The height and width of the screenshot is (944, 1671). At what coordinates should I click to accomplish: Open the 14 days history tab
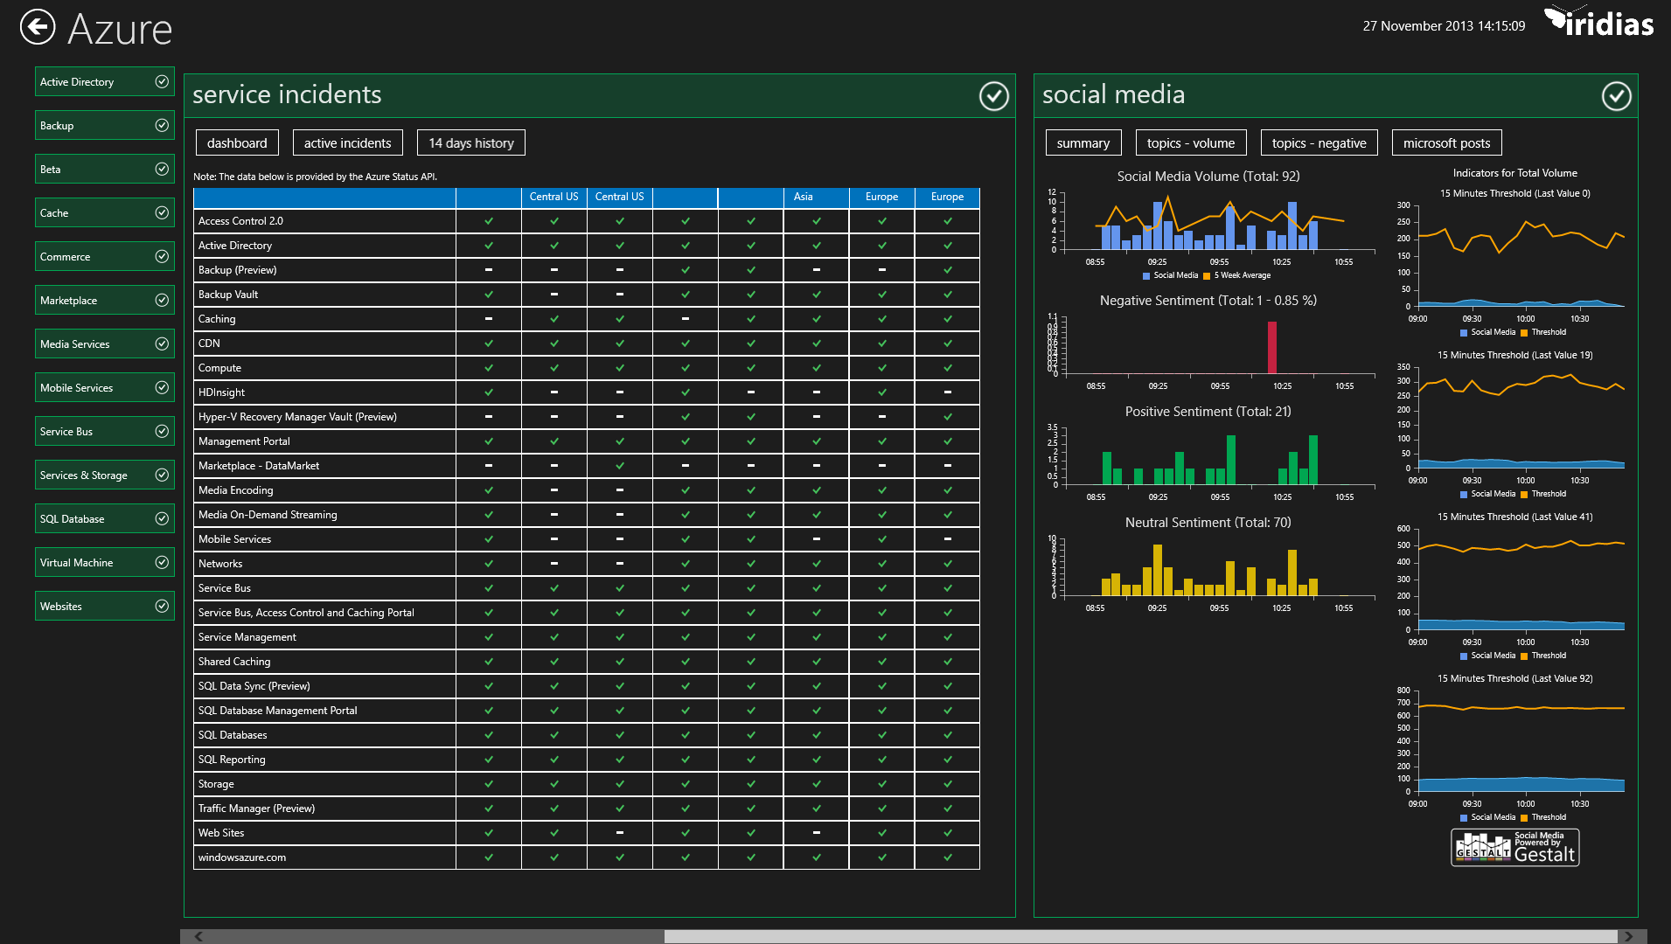click(x=471, y=142)
